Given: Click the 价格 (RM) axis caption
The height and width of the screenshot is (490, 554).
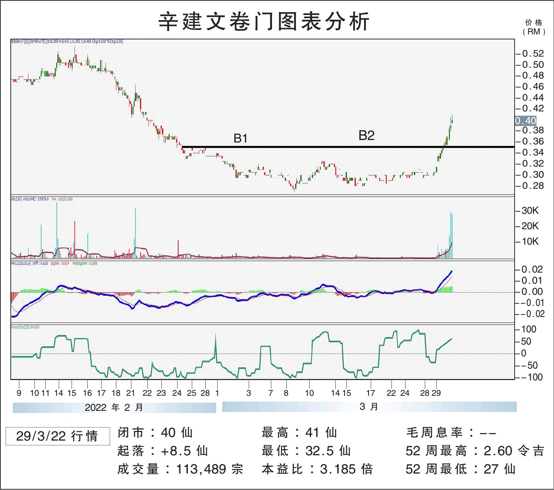Looking at the screenshot, I should pyautogui.click(x=534, y=27).
